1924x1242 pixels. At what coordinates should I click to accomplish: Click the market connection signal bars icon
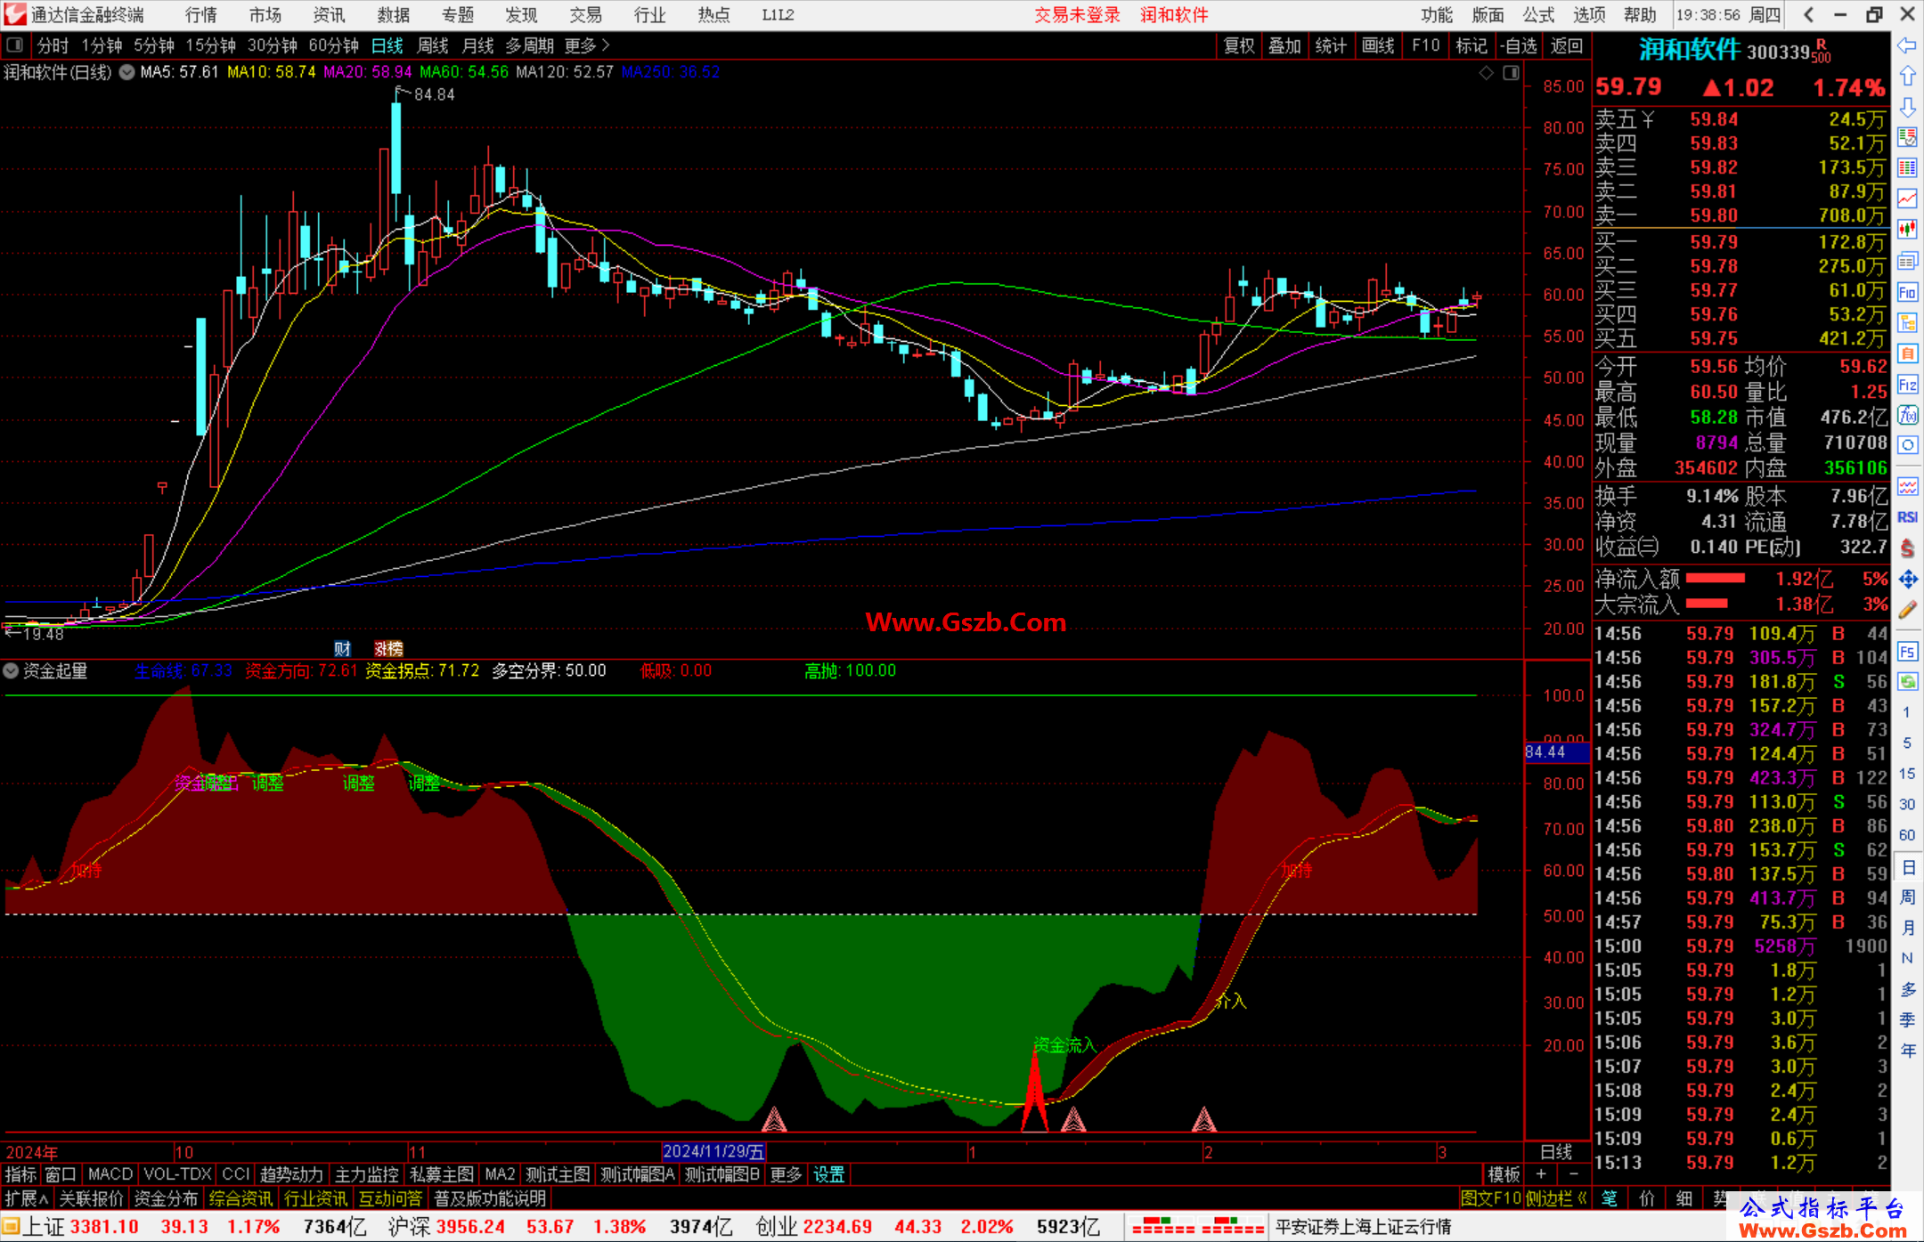tap(1197, 1227)
